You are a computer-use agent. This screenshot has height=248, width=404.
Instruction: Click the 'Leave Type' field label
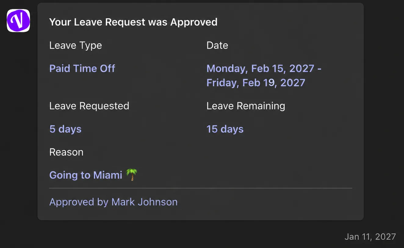point(75,45)
